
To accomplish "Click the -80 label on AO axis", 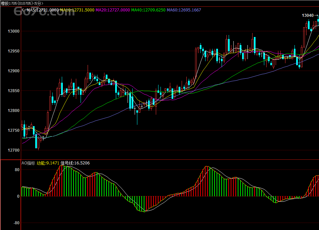I will (16, 223).
